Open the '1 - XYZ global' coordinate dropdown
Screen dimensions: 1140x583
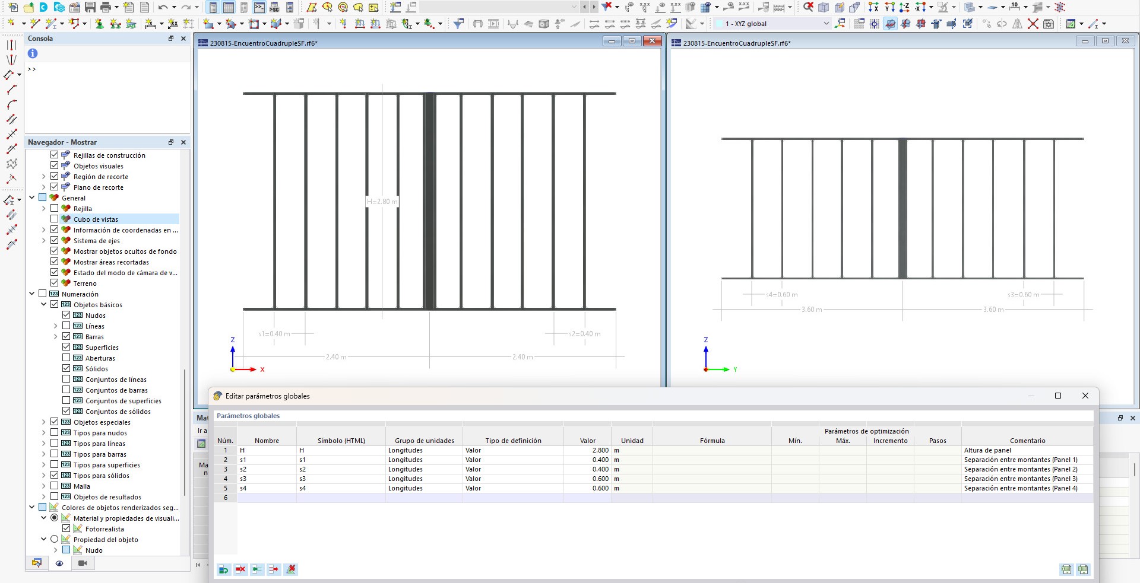826,24
